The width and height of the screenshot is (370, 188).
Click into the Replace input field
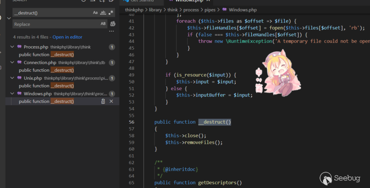pos(55,24)
